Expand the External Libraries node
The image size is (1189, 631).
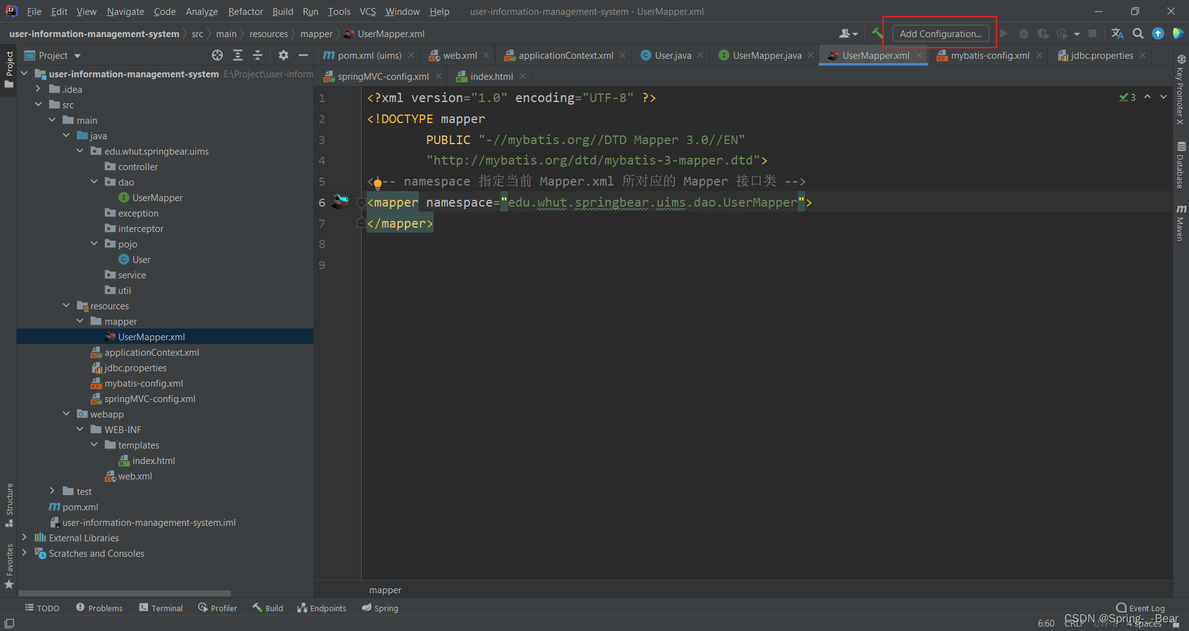(x=24, y=538)
